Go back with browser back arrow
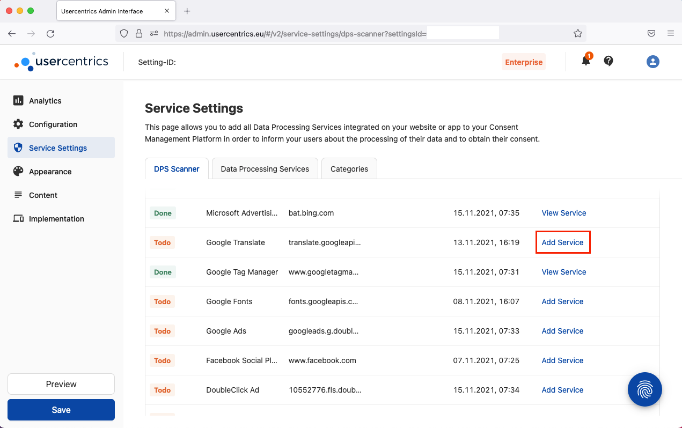The width and height of the screenshot is (682, 428). coord(12,33)
